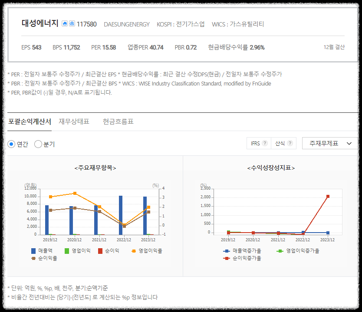The image size is (362, 312).
Task: Click the EPS 543 value
Action: tap(31, 47)
